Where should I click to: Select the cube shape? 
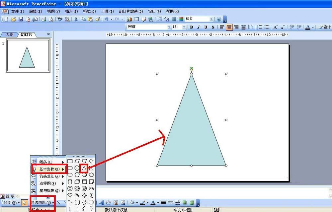pyautogui.click(x=77, y=182)
